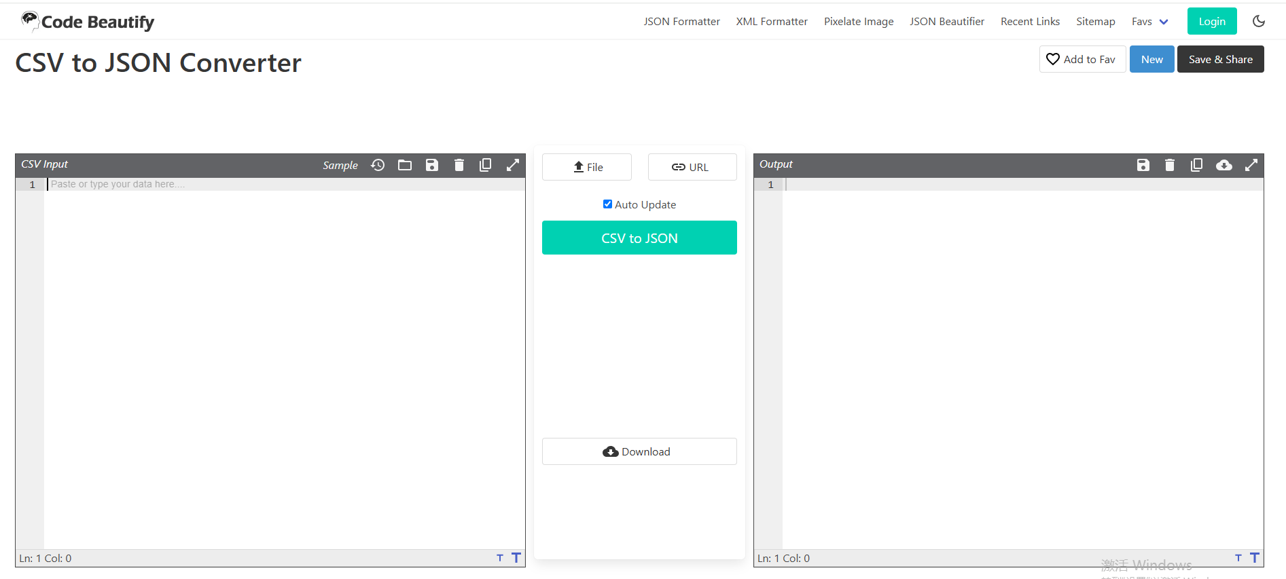The height and width of the screenshot is (579, 1286).
Task: Increase font size in CSV Input
Action: (x=516, y=557)
